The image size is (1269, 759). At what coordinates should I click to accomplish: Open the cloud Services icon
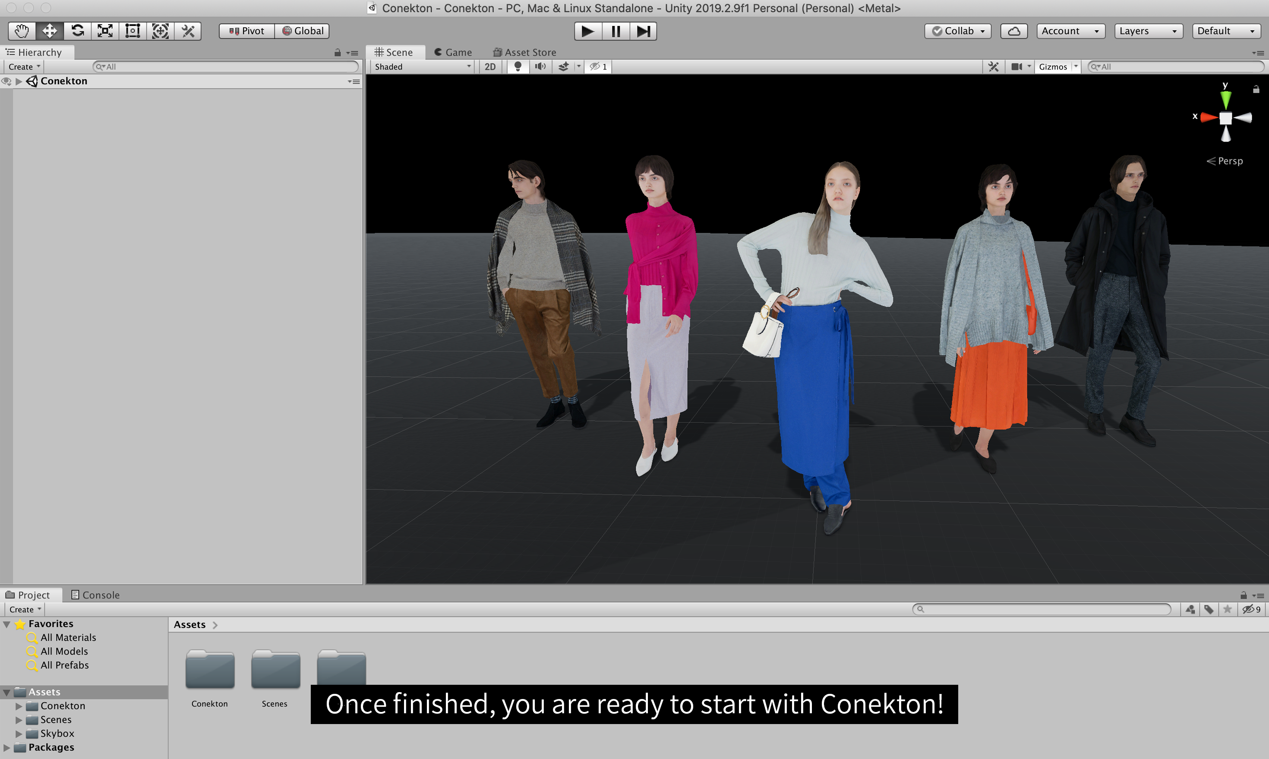pyautogui.click(x=1014, y=31)
